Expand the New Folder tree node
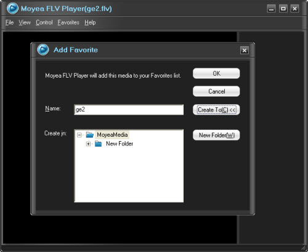This screenshot has width=308, height=252. click(88, 144)
